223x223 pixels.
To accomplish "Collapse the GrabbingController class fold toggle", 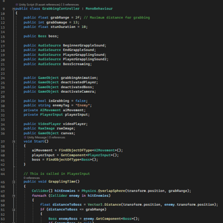I will [14, 9].
